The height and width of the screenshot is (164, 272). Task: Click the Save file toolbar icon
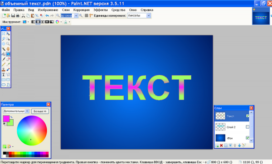(x=13, y=15)
